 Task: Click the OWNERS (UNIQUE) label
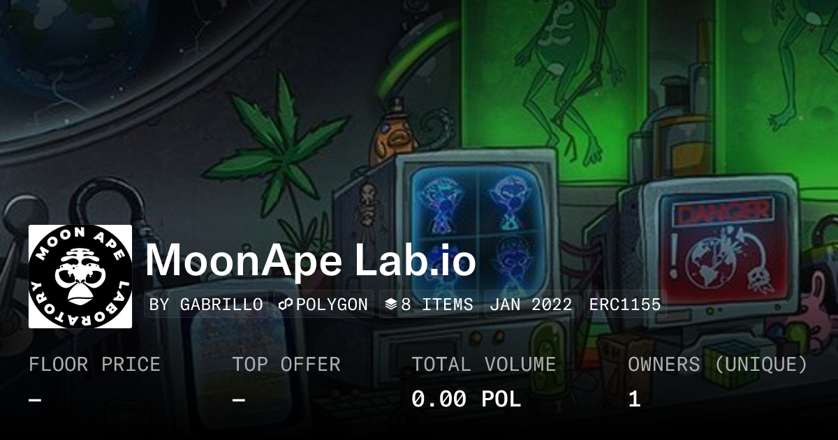(717, 365)
